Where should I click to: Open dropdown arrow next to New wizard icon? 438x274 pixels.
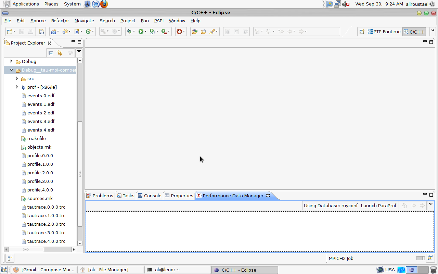pos(14,32)
